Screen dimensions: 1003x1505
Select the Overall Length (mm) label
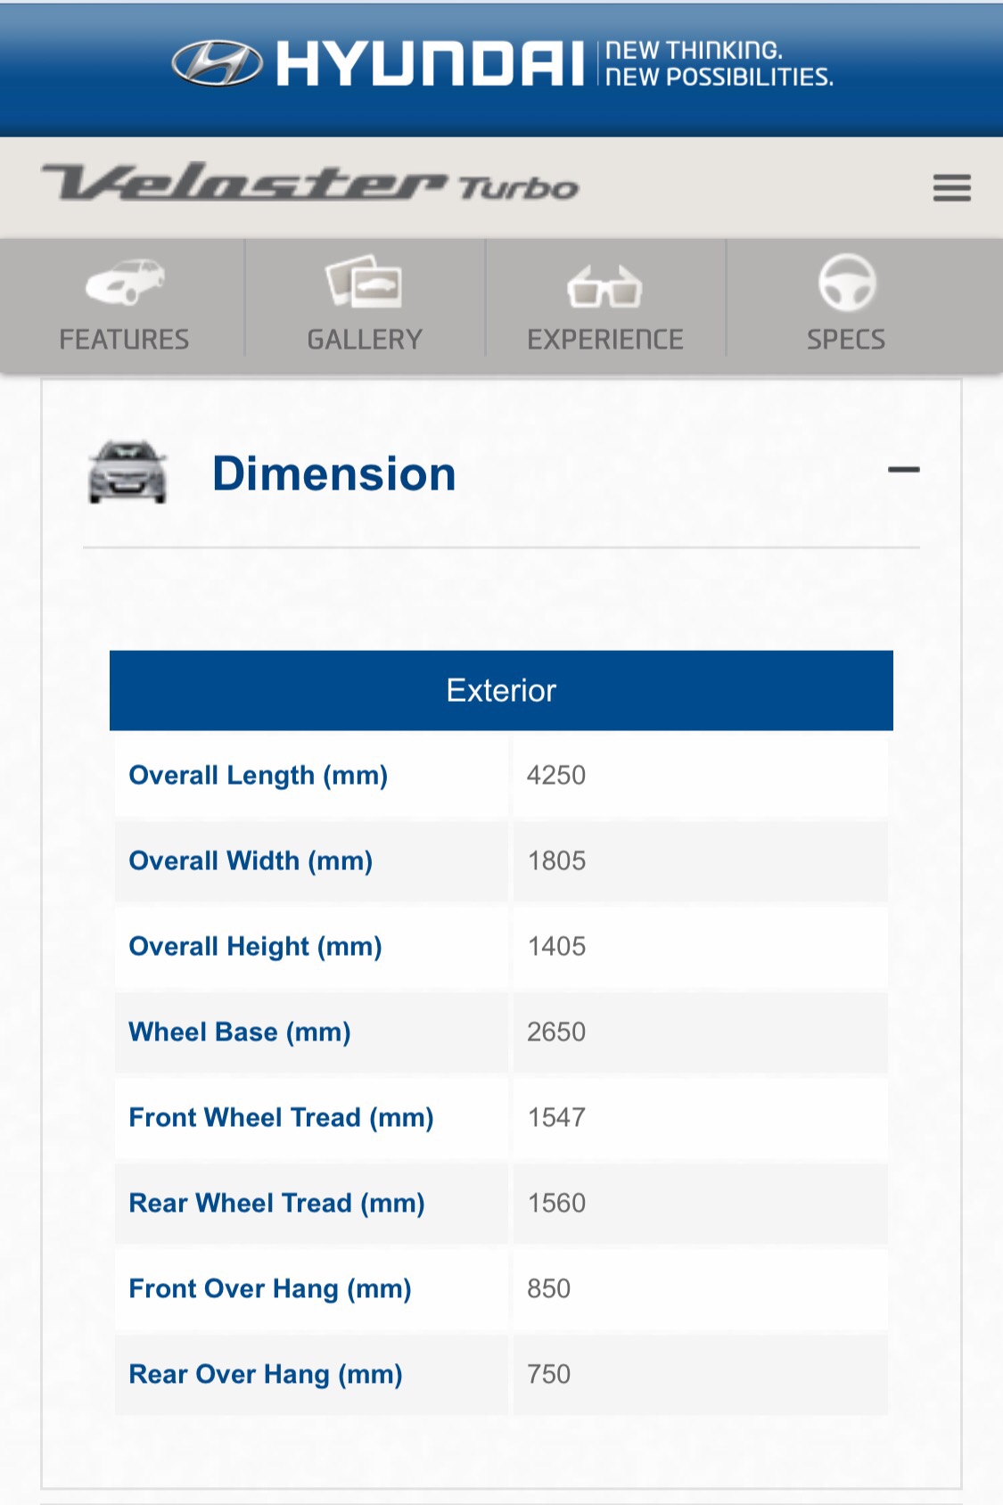(259, 775)
